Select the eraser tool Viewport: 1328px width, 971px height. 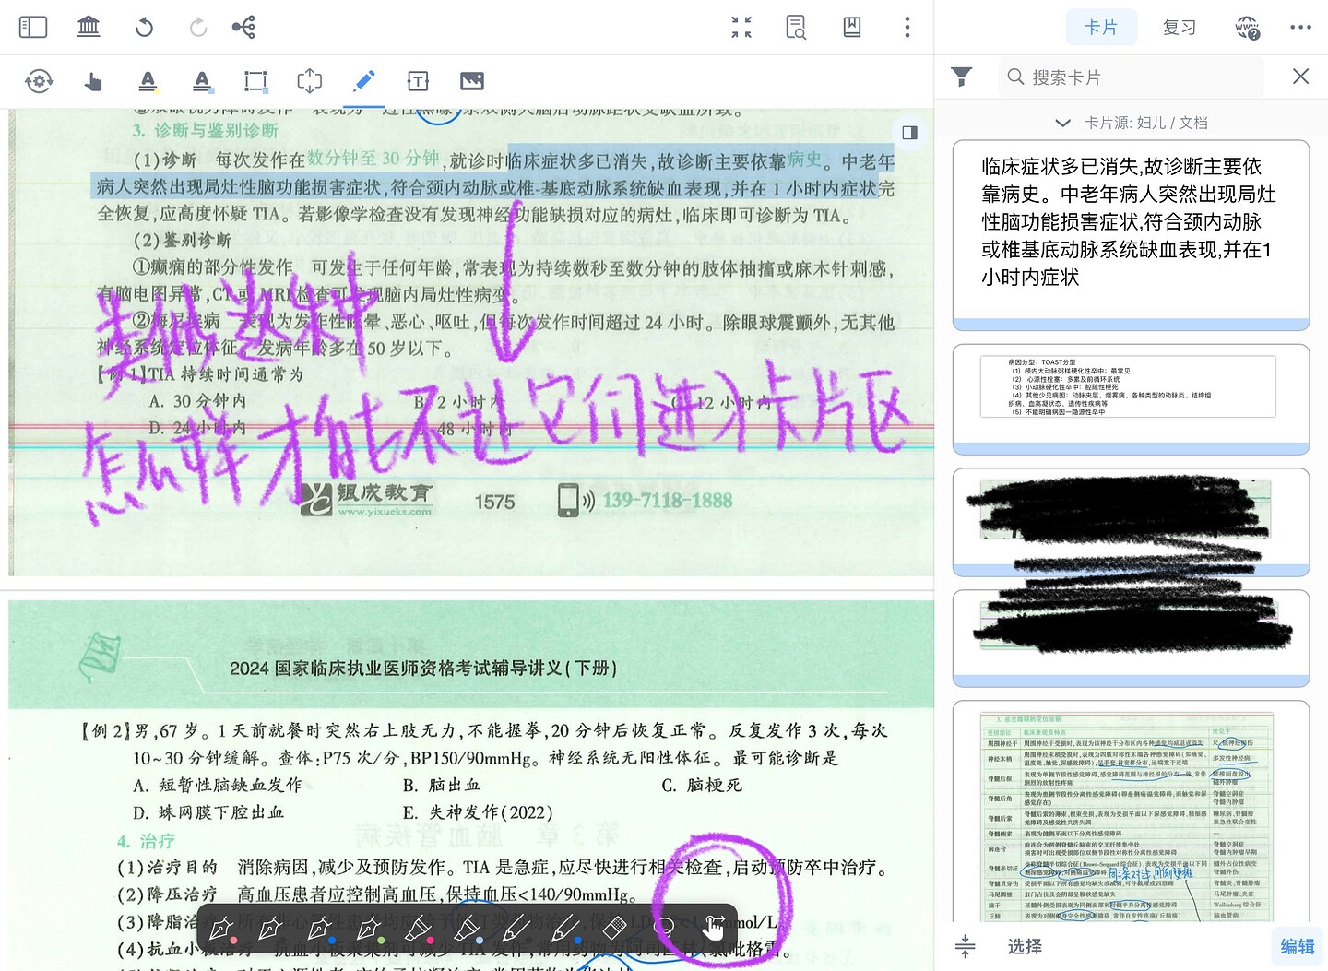(615, 927)
